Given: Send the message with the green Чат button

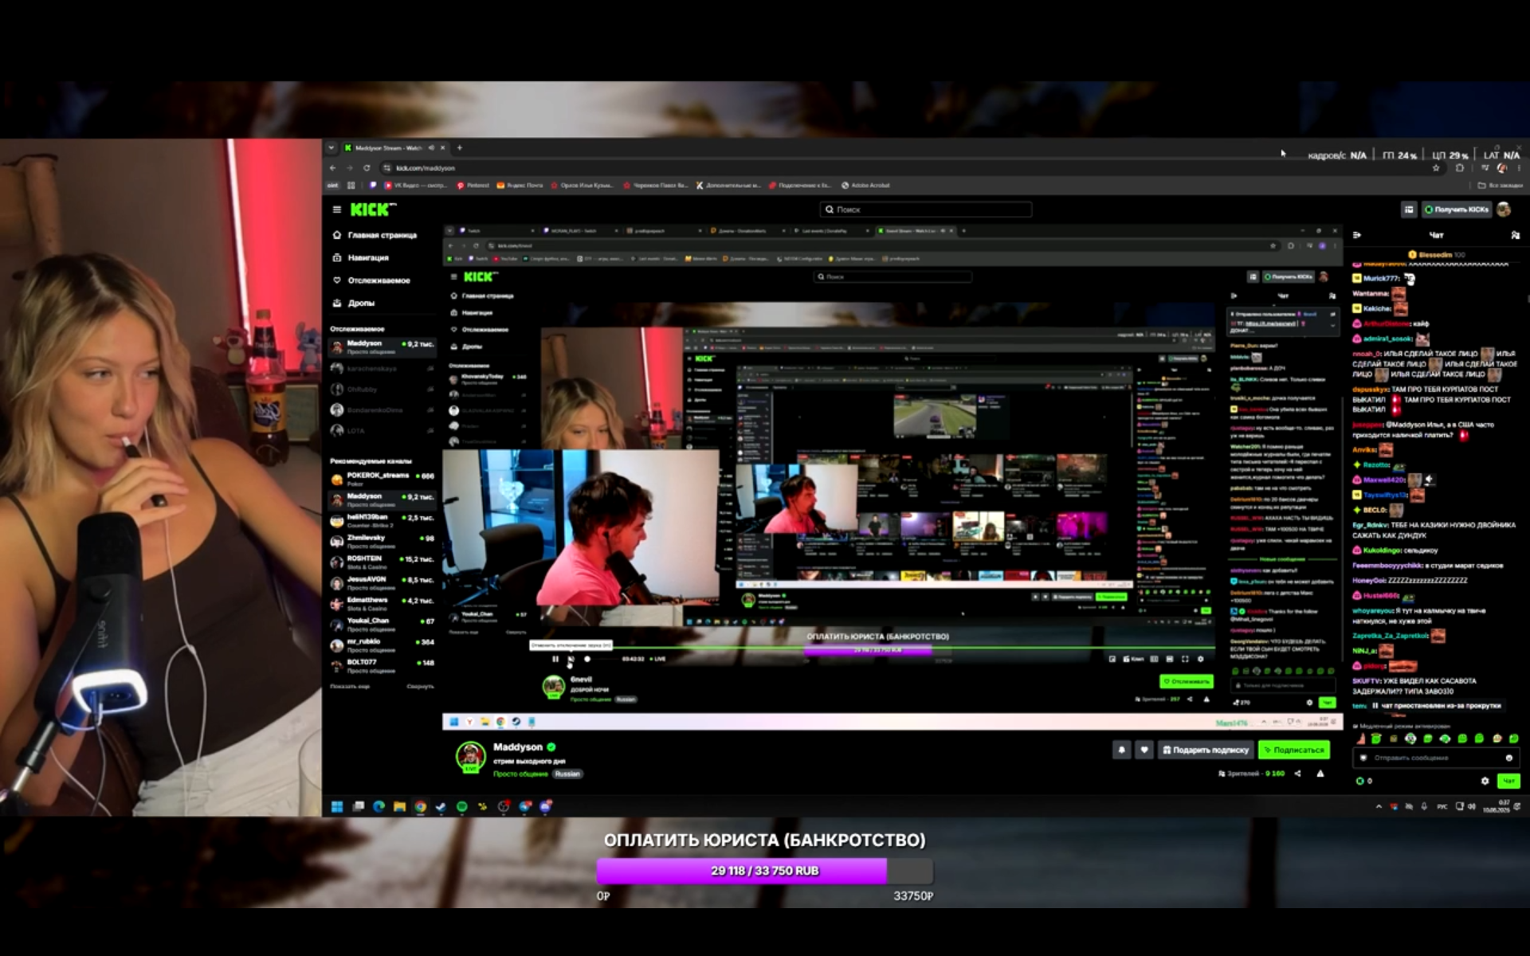Looking at the screenshot, I should tap(1508, 781).
